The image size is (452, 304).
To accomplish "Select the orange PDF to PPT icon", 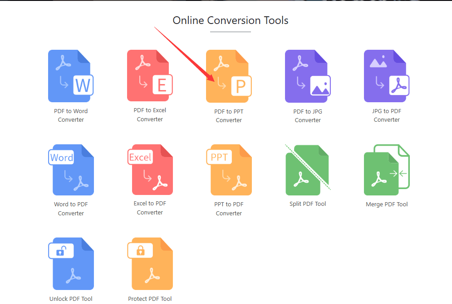I will (x=229, y=76).
